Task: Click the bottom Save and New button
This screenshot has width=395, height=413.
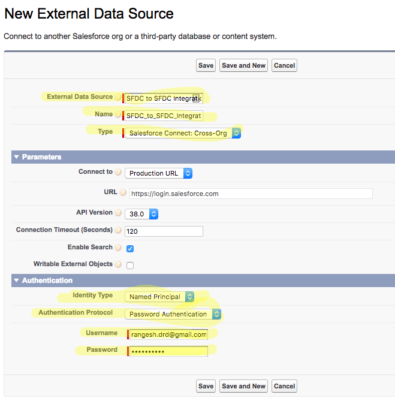Action: coord(243,386)
